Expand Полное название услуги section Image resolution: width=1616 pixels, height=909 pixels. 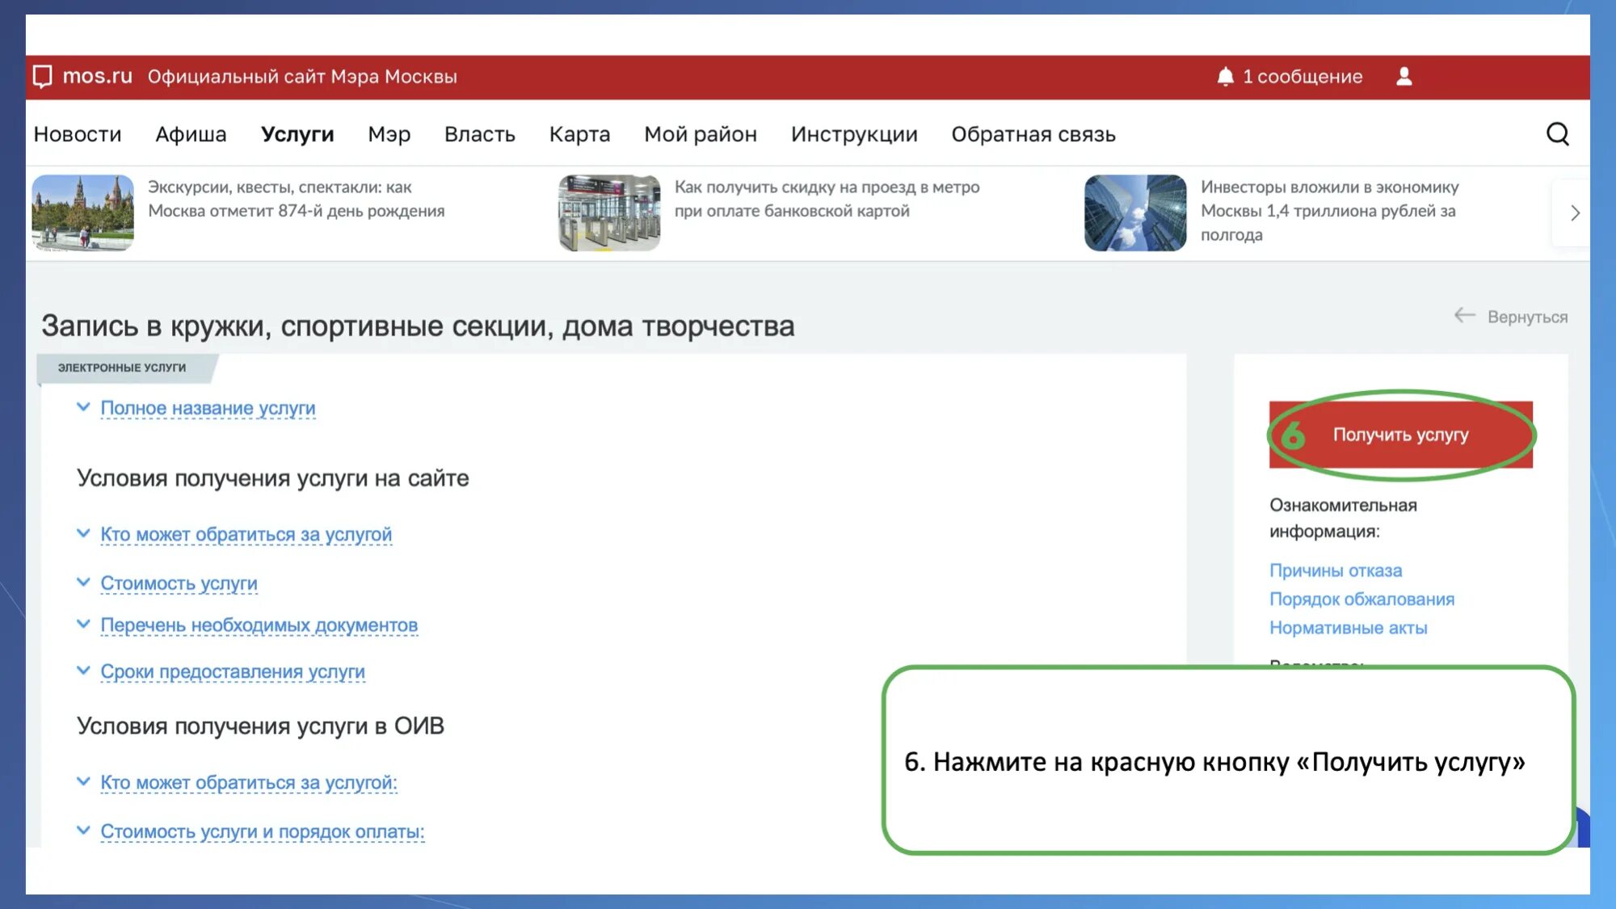coord(208,408)
